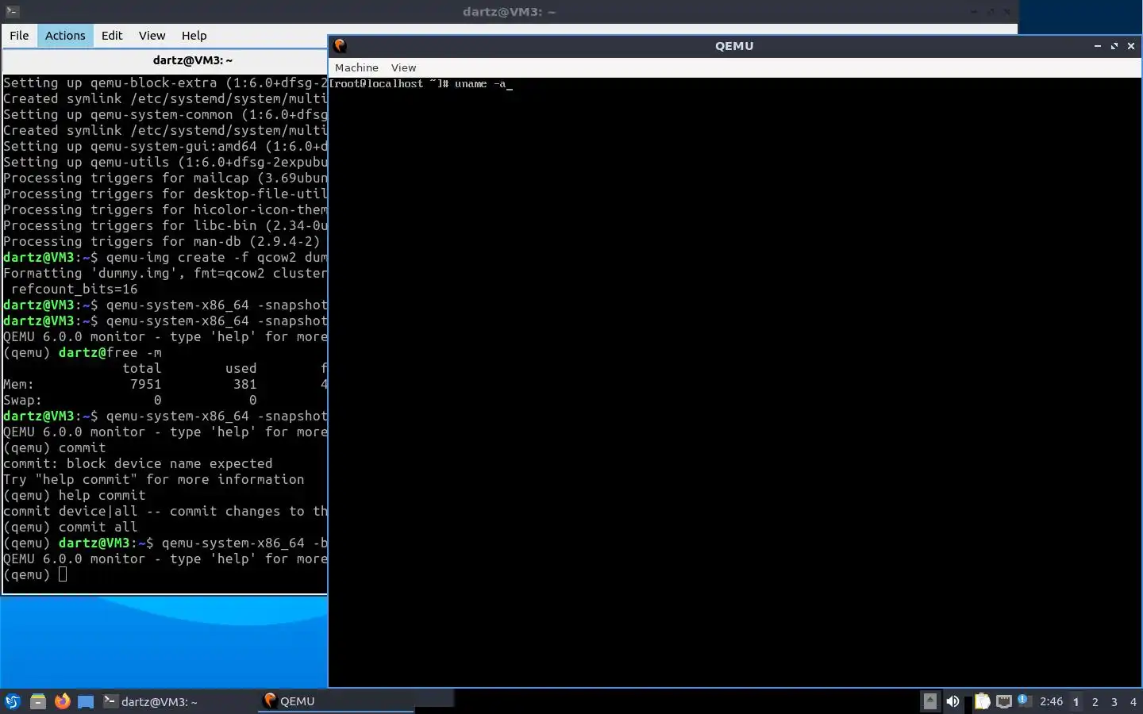Click the 'qemu-img create -f qcow2' command line
This screenshot has width=1143, height=714.
pos(165,257)
